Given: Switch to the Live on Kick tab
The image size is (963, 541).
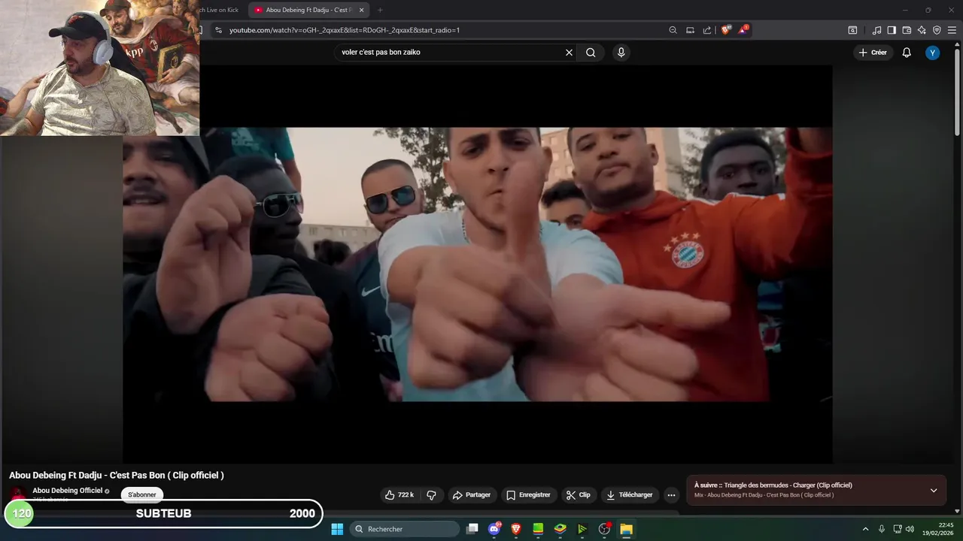Looking at the screenshot, I should (218, 10).
